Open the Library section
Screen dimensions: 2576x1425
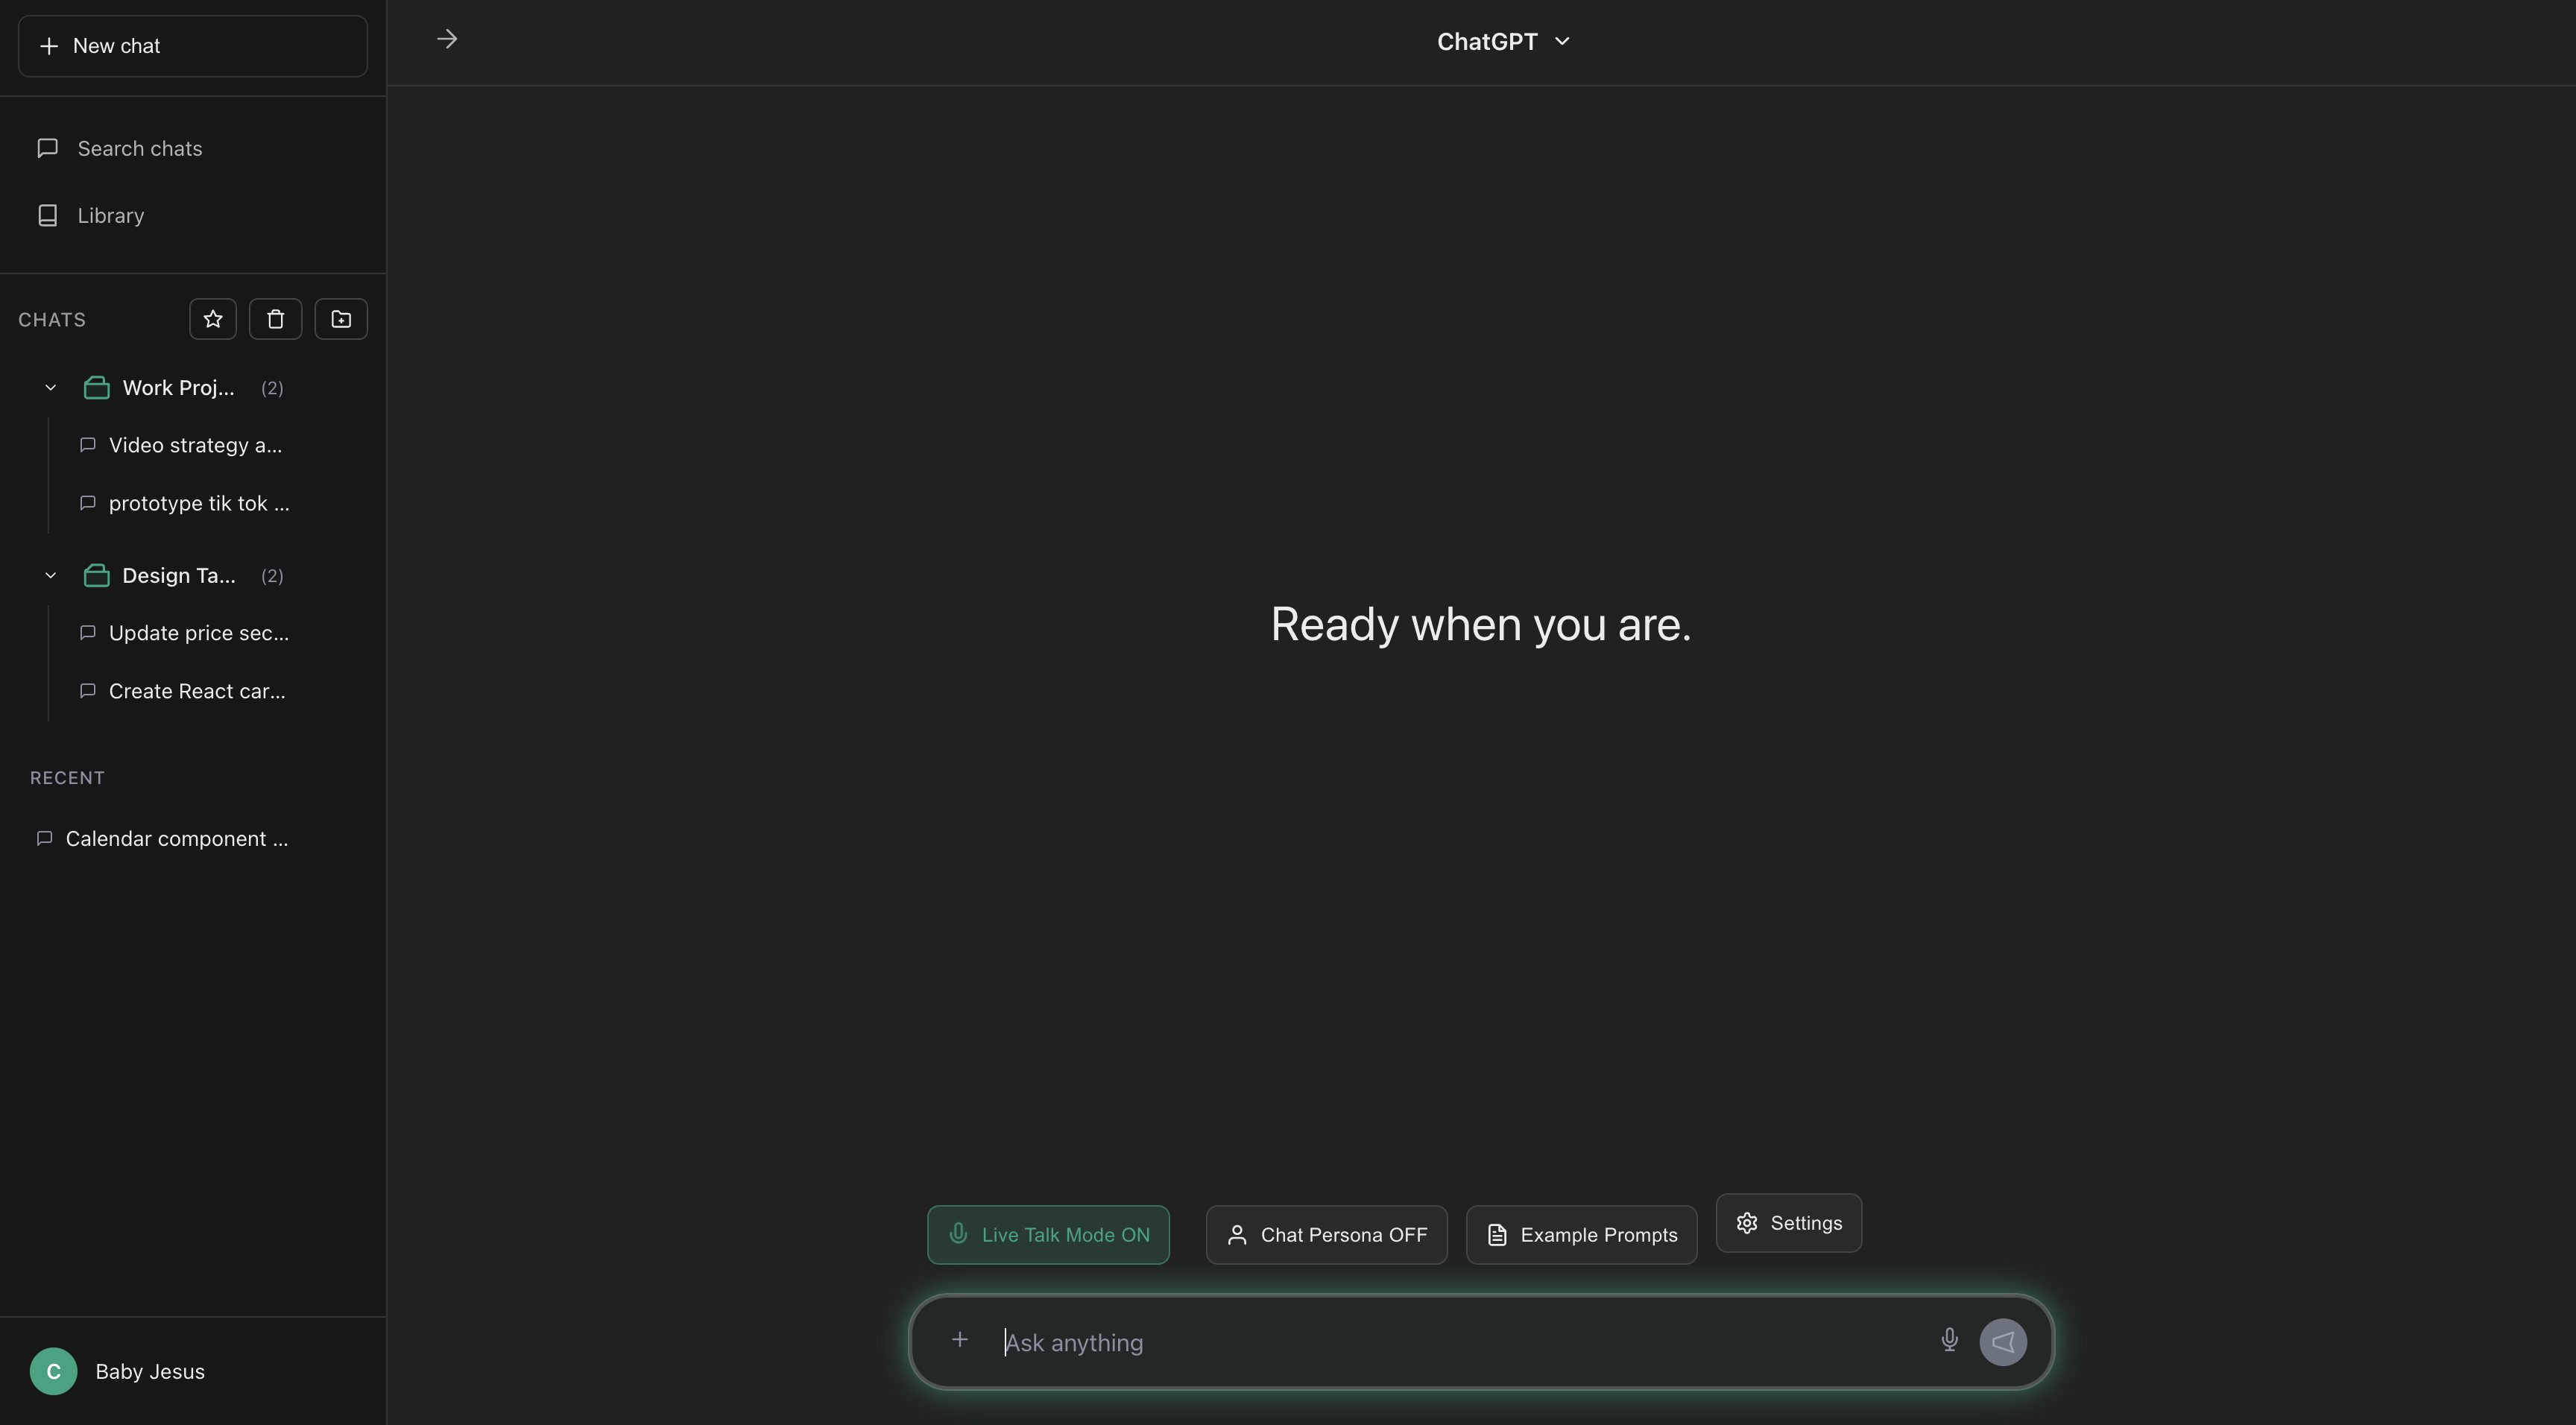[111, 215]
